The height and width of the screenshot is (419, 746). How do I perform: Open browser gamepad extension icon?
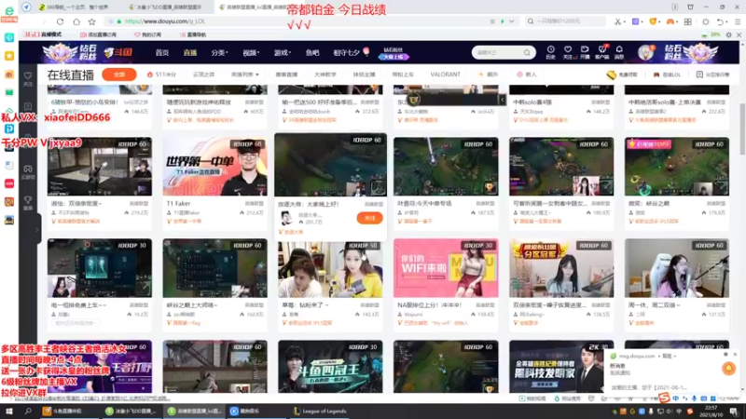click(x=670, y=21)
